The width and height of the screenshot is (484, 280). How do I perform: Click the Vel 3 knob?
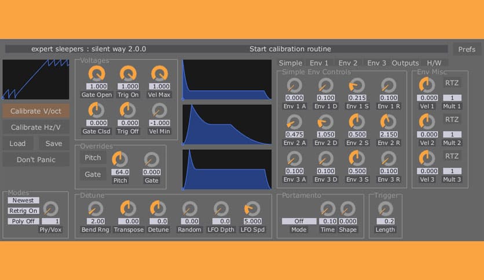pyautogui.click(x=427, y=159)
